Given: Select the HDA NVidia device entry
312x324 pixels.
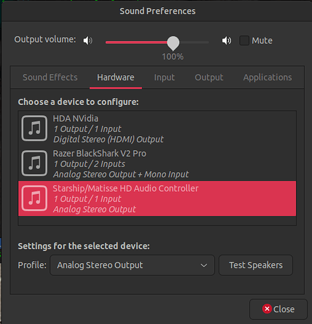Looking at the screenshot, I should coord(157,129).
